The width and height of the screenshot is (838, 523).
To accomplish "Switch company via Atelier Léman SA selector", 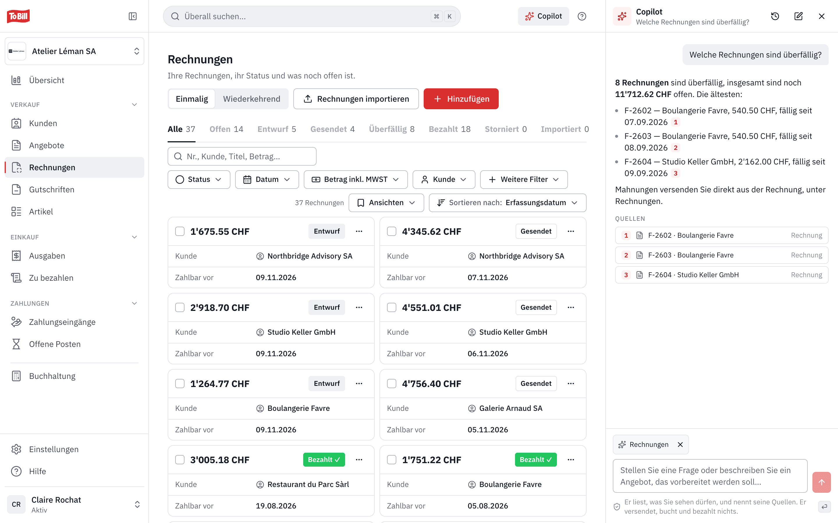I will pyautogui.click(x=74, y=51).
